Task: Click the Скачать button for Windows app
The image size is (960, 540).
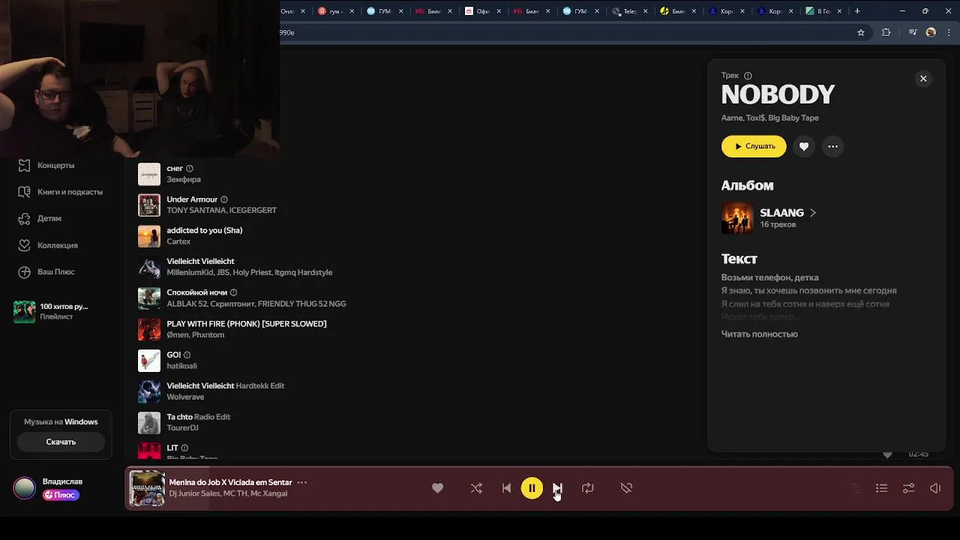Action: (61, 442)
